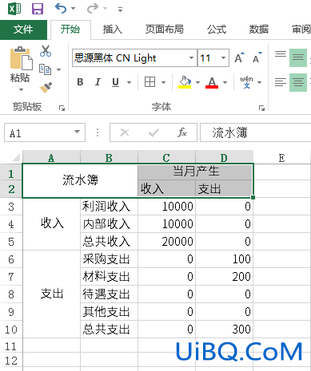Open the 页面布局 tab
Screen dimensions: 311x371
[x=165, y=30]
